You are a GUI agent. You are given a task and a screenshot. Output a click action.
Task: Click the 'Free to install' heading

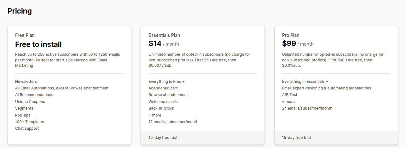pyautogui.click(x=38, y=44)
